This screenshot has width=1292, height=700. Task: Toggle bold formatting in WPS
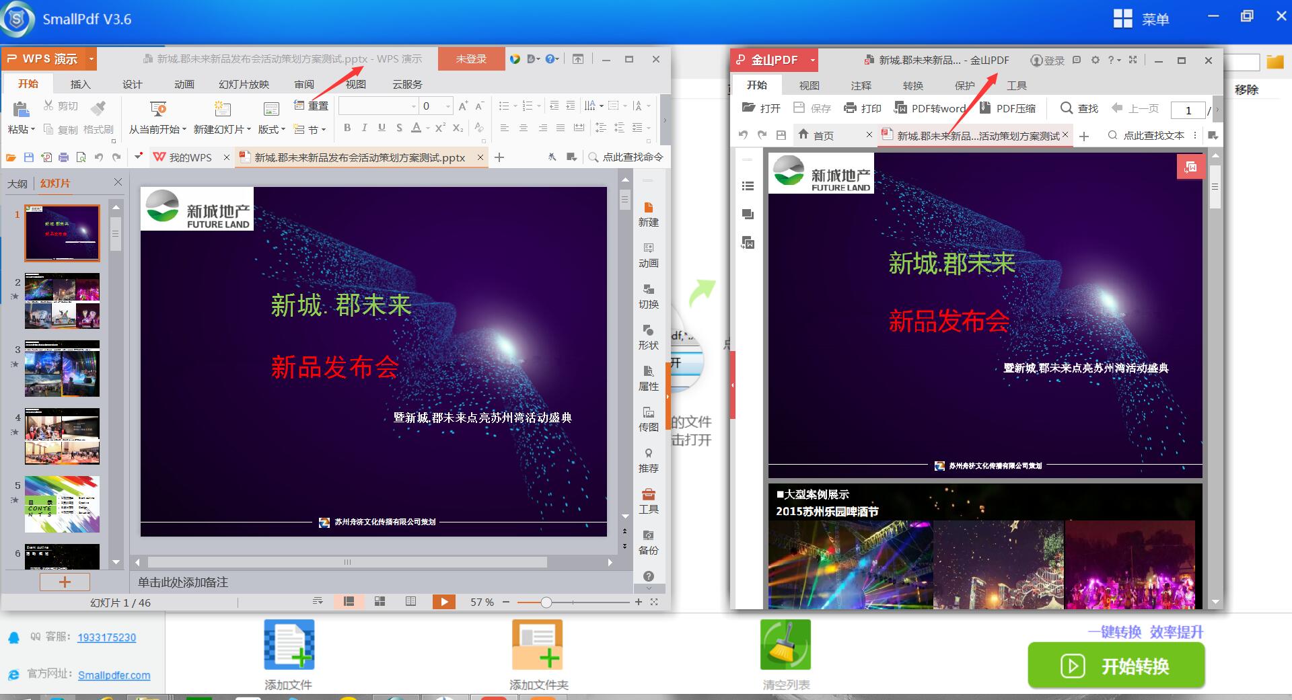click(347, 127)
